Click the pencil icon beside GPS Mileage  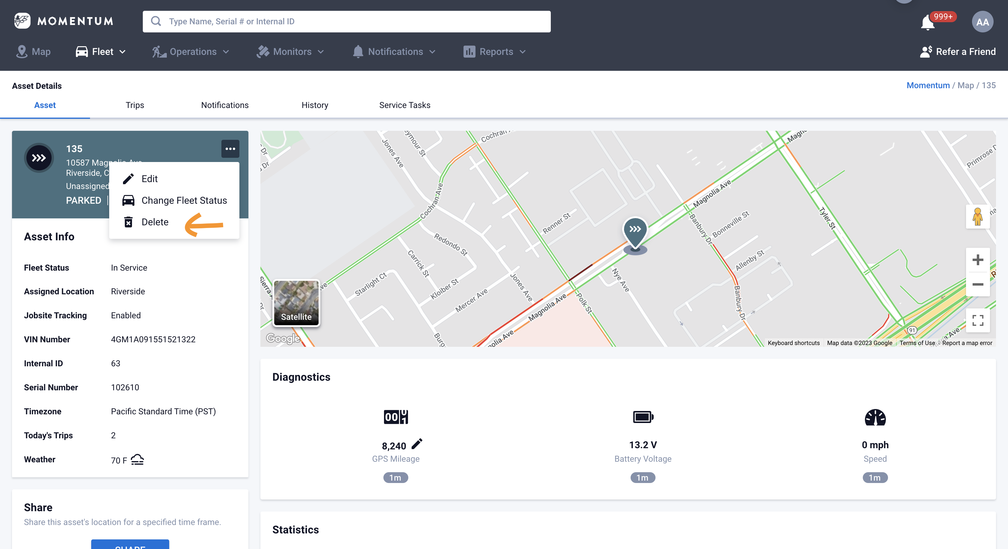(417, 444)
